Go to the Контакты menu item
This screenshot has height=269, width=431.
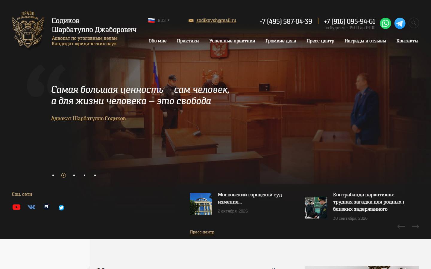tap(407, 41)
